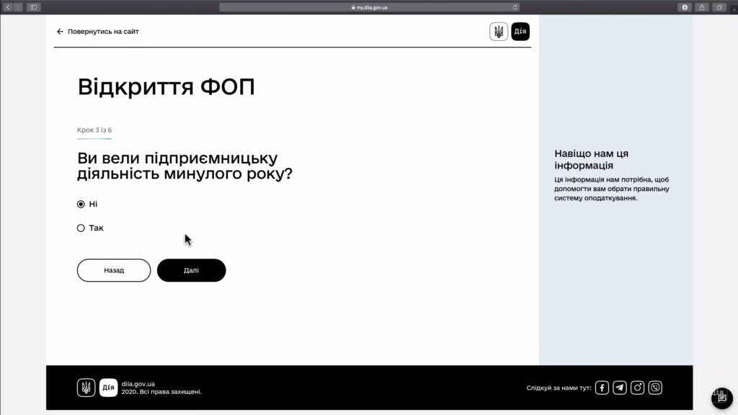Click the trident emblem in the footer
This screenshot has height=415, width=738.
pyautogui.click(x=86, y=388)
